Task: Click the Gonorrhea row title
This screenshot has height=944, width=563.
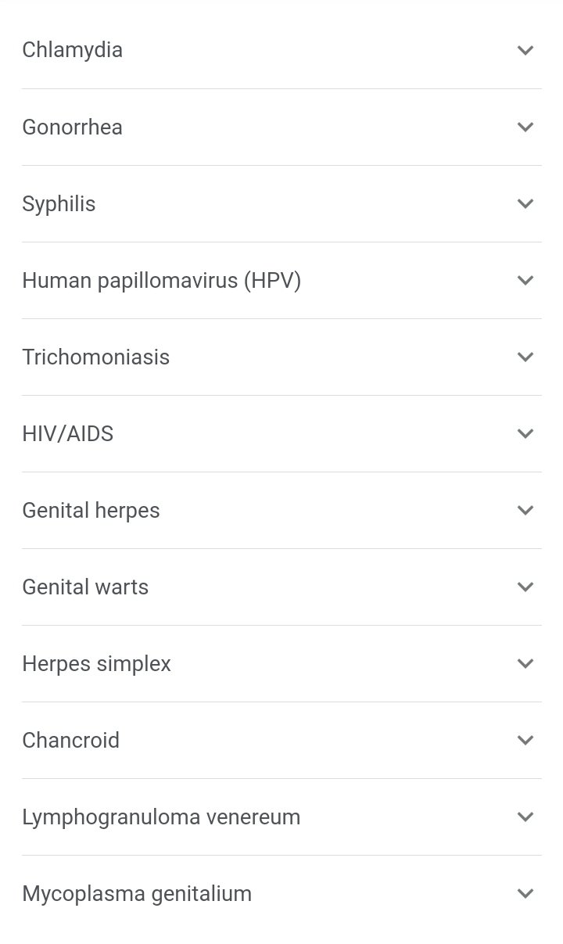Action: [72, 127]
